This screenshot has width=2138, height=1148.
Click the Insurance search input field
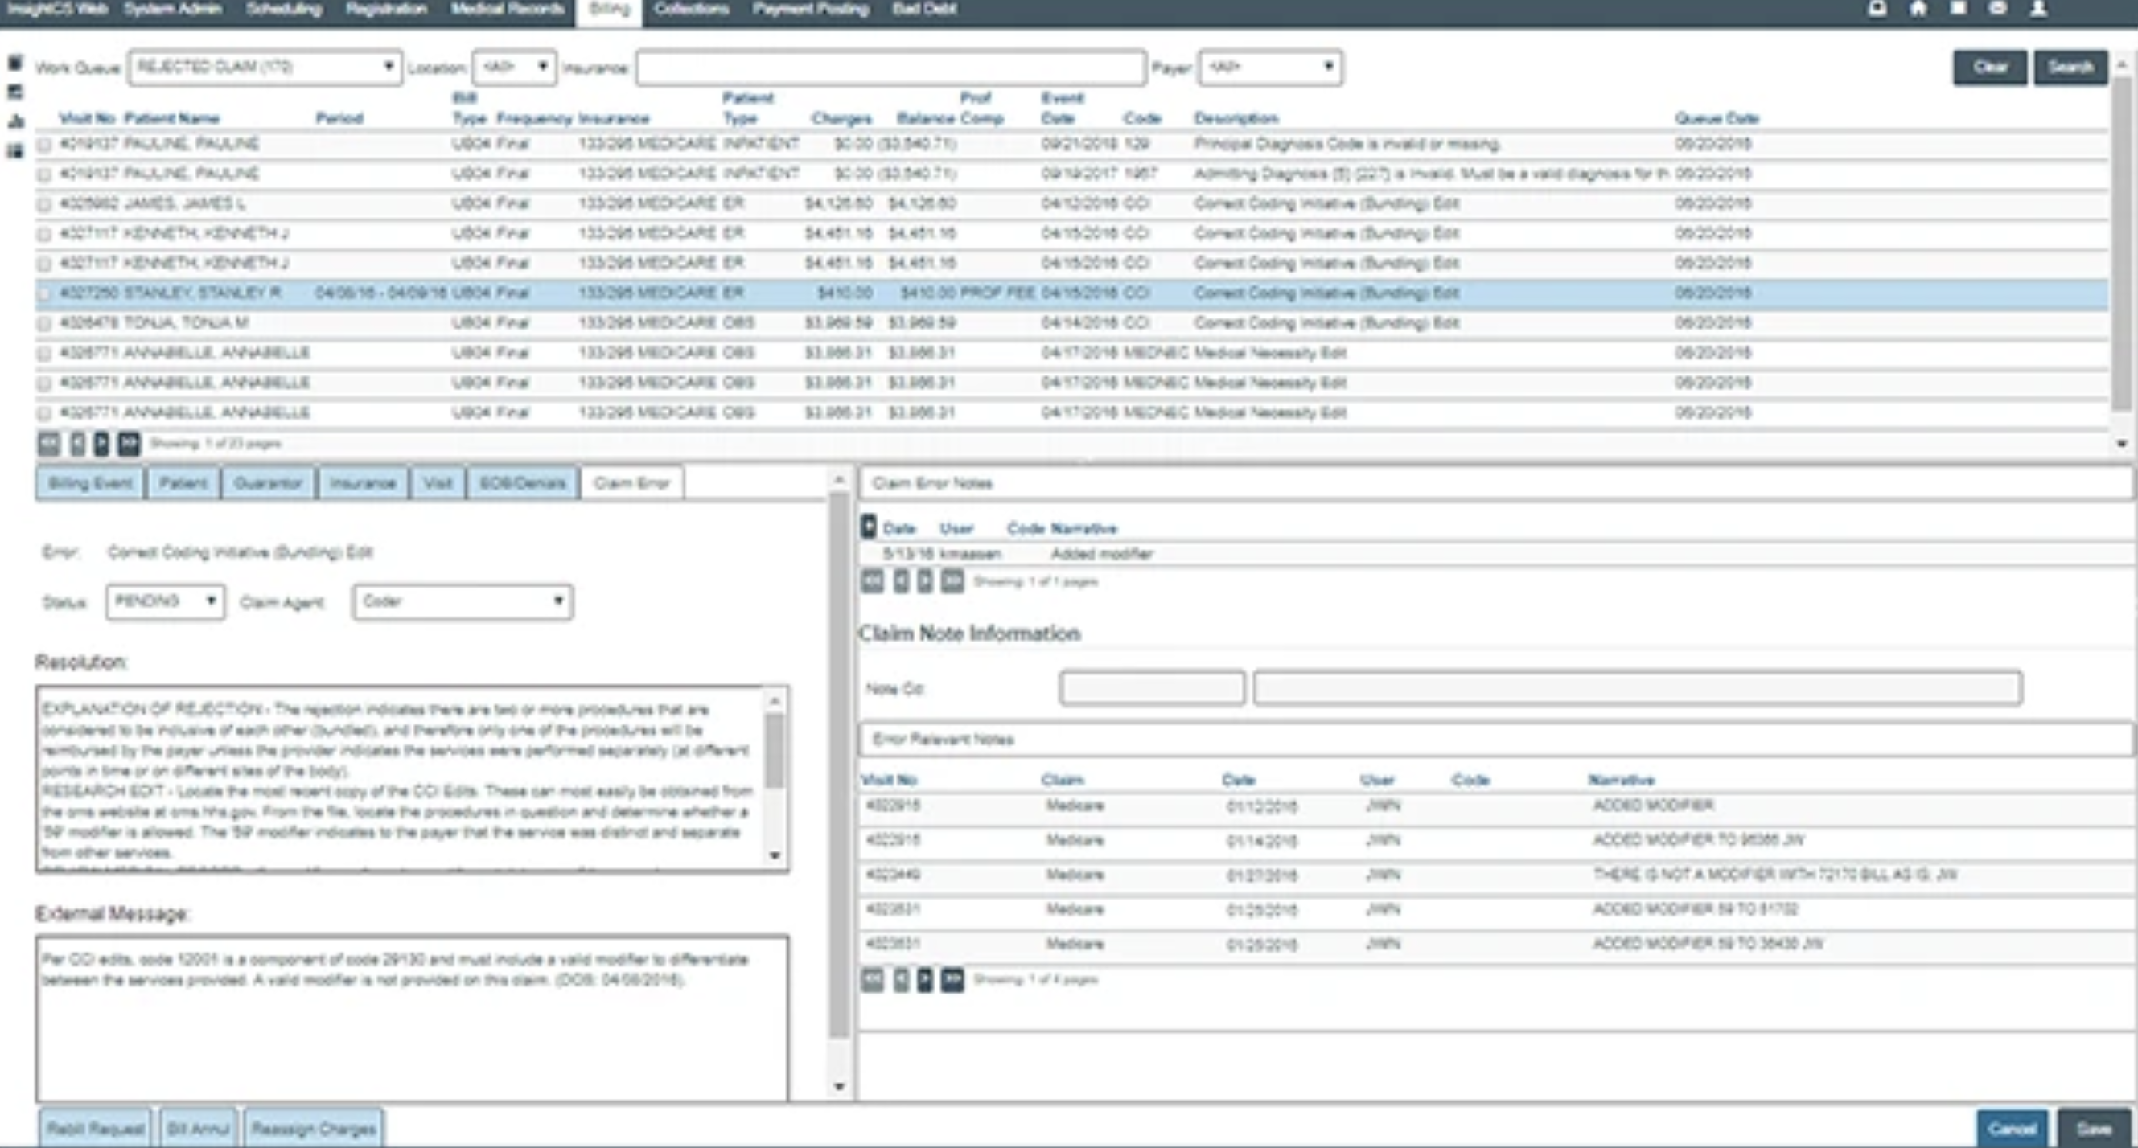pyautogui.click(x=890, y=68)
